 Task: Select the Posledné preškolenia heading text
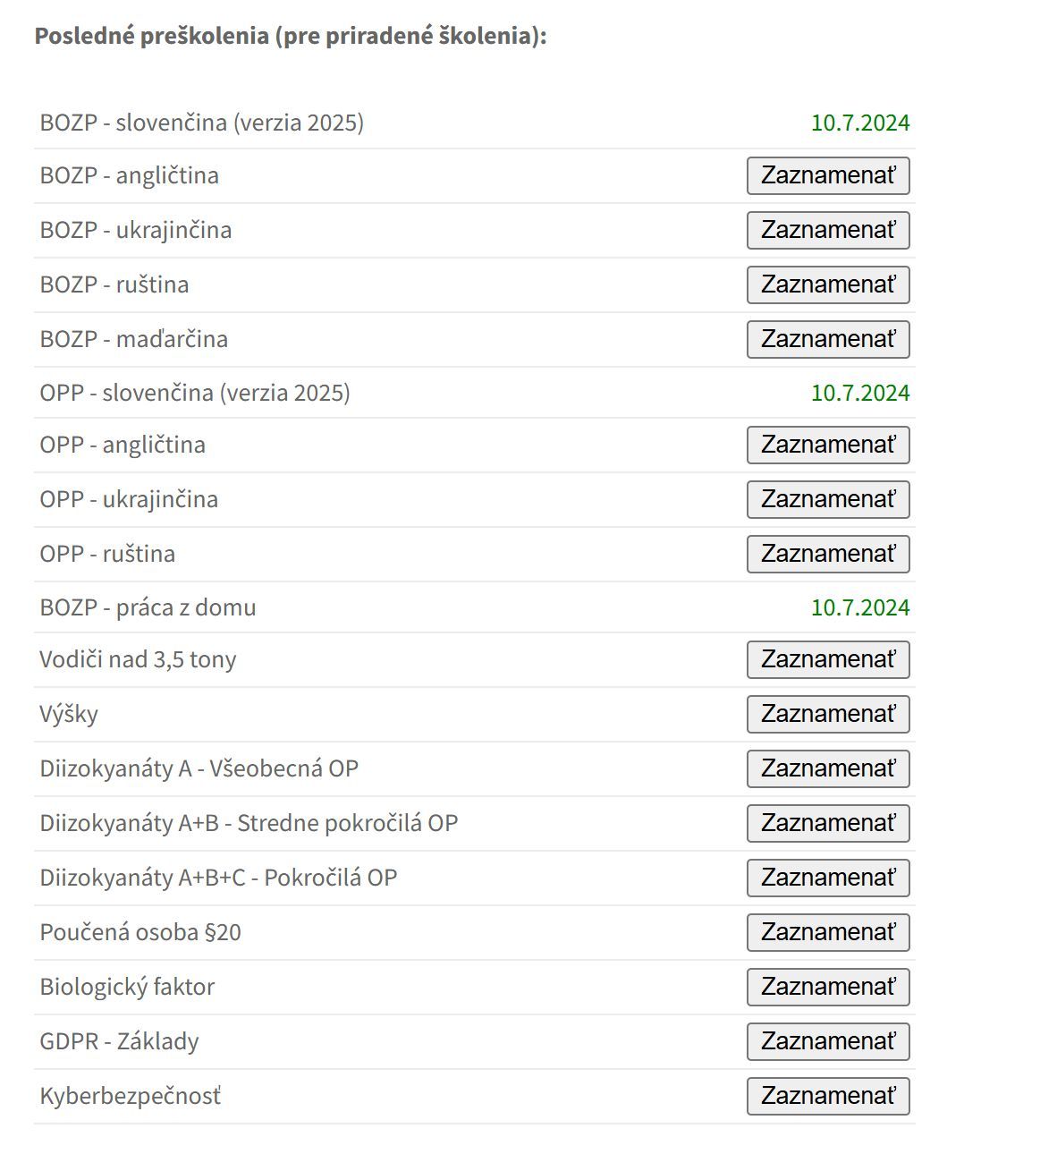tap(291, 37)
